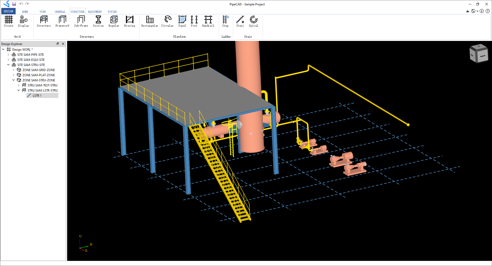
Task: Open the EQUIPMENT ribbon tab
Action: [95, 12]
